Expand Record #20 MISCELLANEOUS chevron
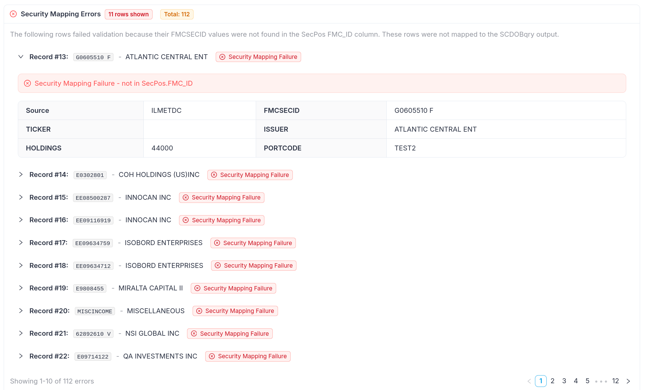 pos(21,311)
